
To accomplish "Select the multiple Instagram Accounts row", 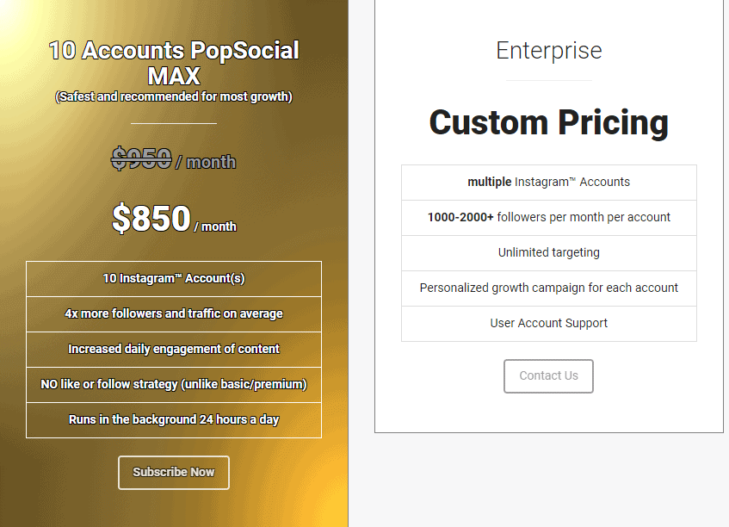I will point(548,183).
